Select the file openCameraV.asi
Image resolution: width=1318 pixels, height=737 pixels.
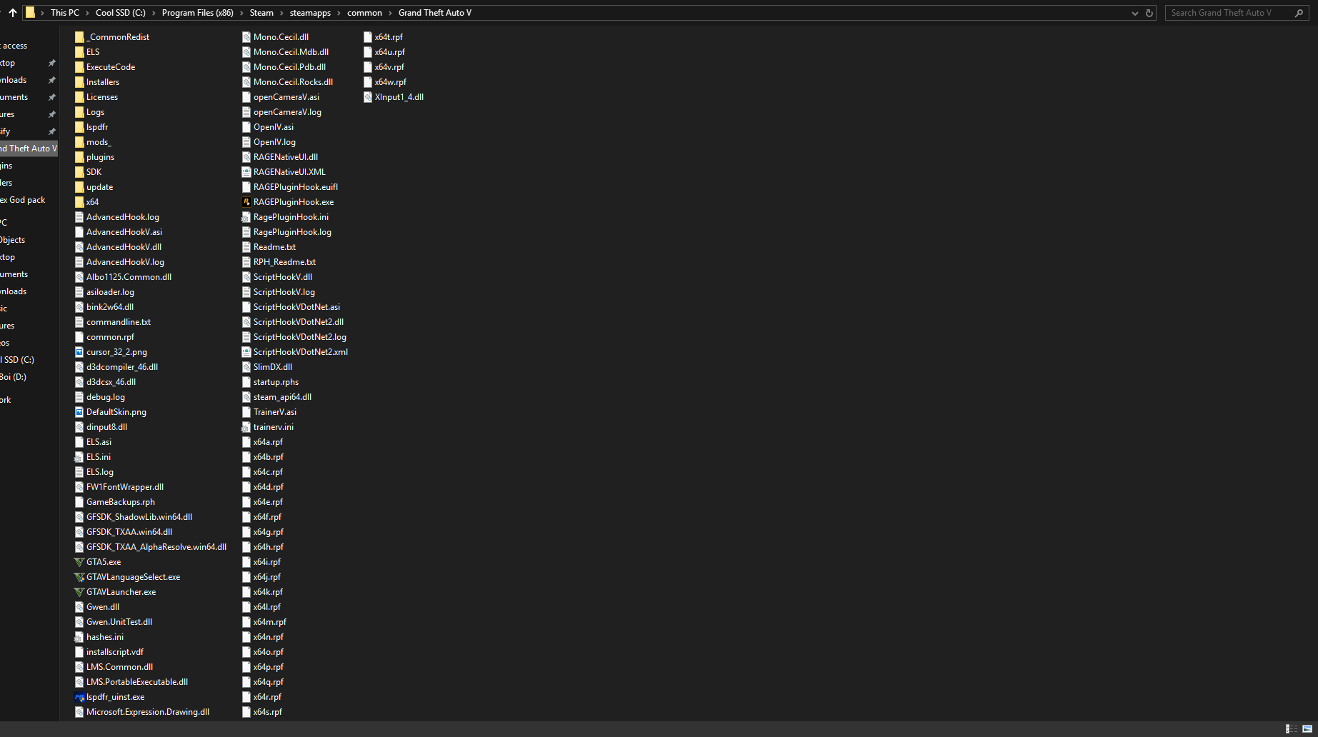(286, 97)
